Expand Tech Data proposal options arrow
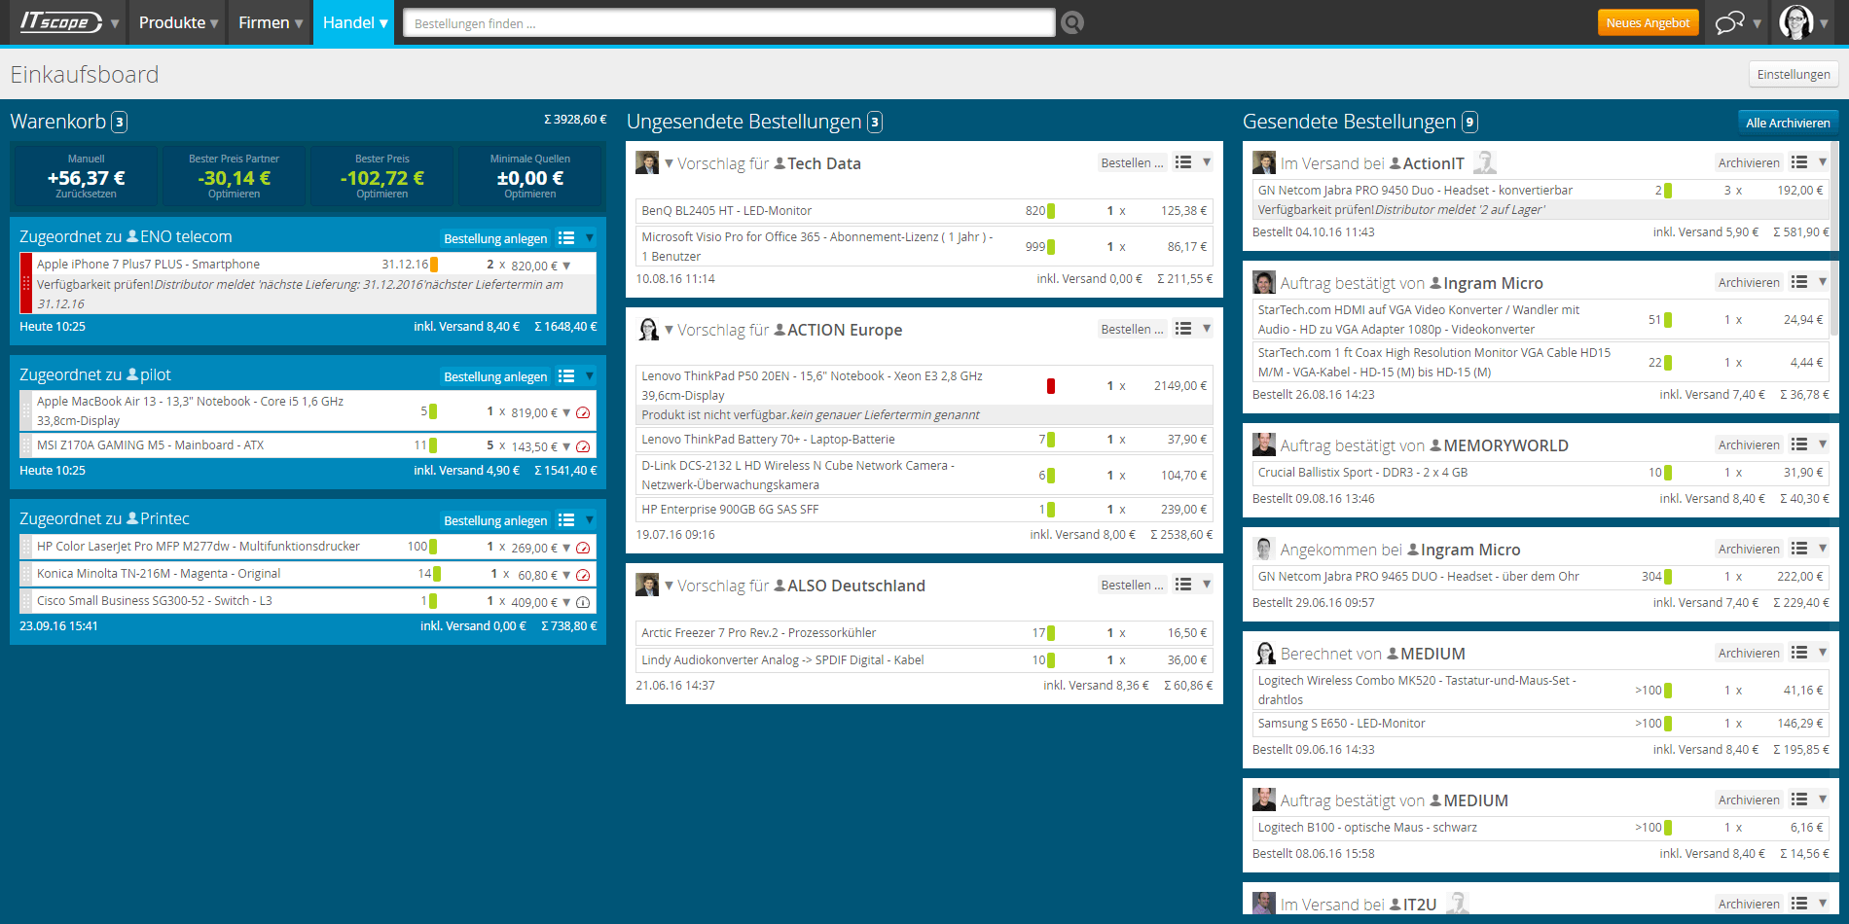Image resolution: width=1849 pixels, height=924 pixels. (x=1206, y=162)
